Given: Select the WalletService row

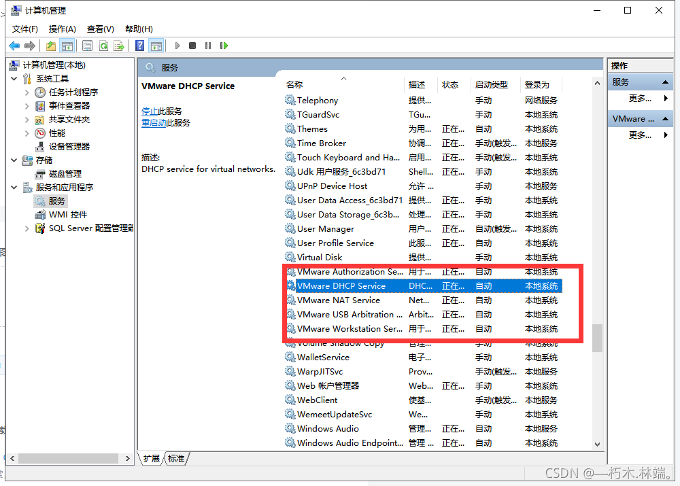Looking at the screenshot, I should (x=423, y=358).
